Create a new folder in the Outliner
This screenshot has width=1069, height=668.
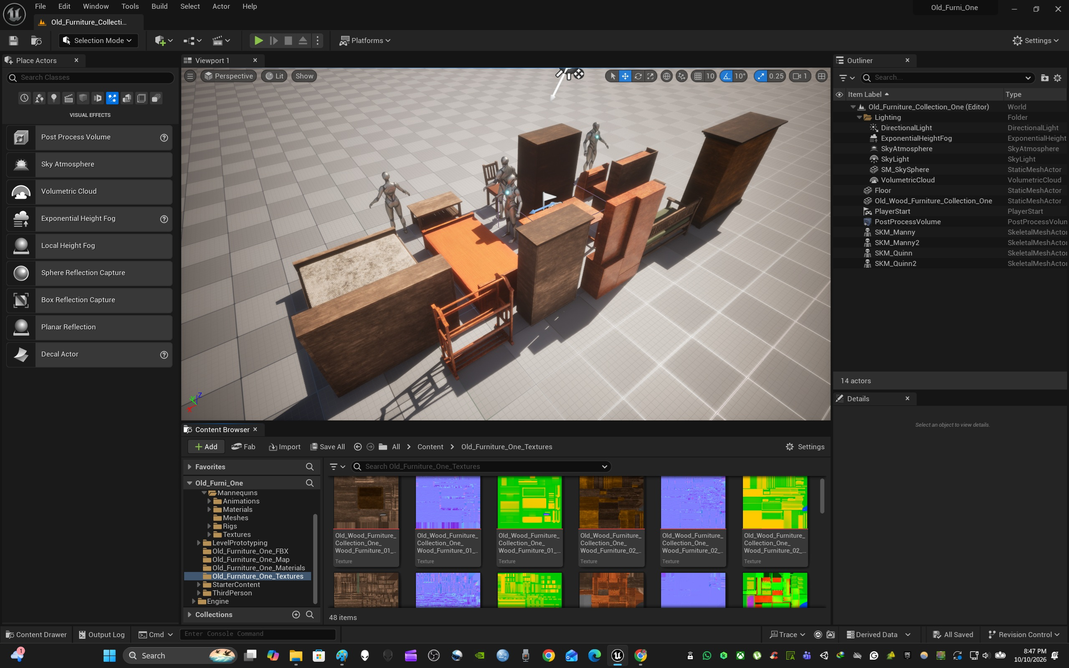pos(1044,78)
